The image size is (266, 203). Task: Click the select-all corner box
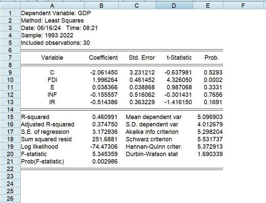10,6
